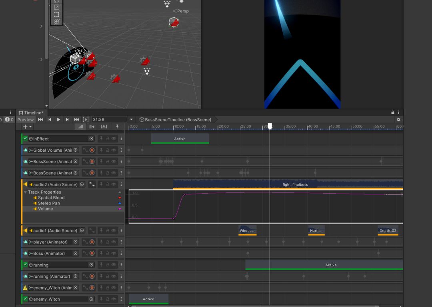
Task: Open Timeline settings gear
Action: click(x=398, y=119)
